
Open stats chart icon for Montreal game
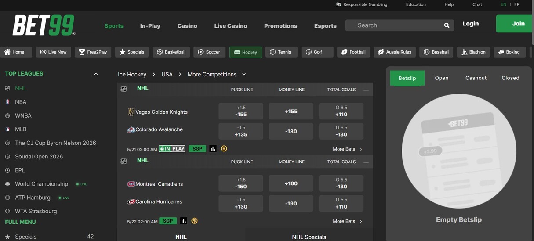tap(184, 221)
